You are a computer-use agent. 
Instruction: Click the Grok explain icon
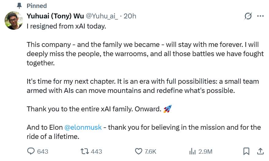click(x=248, y=16)
